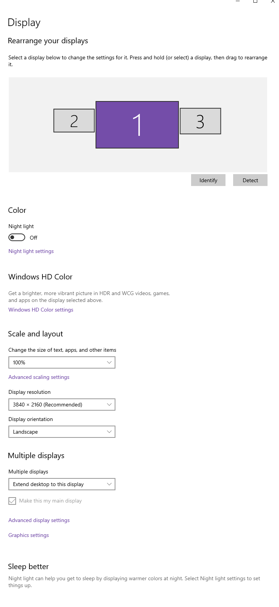Expand the 100% scaling dropdown
Image resolution: width=279 pixels, height=607 pixels.
tap(62, 362)
